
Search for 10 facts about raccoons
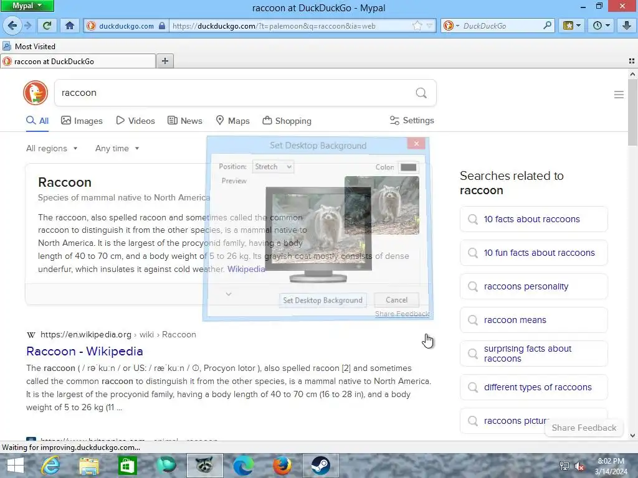(534, 219)
